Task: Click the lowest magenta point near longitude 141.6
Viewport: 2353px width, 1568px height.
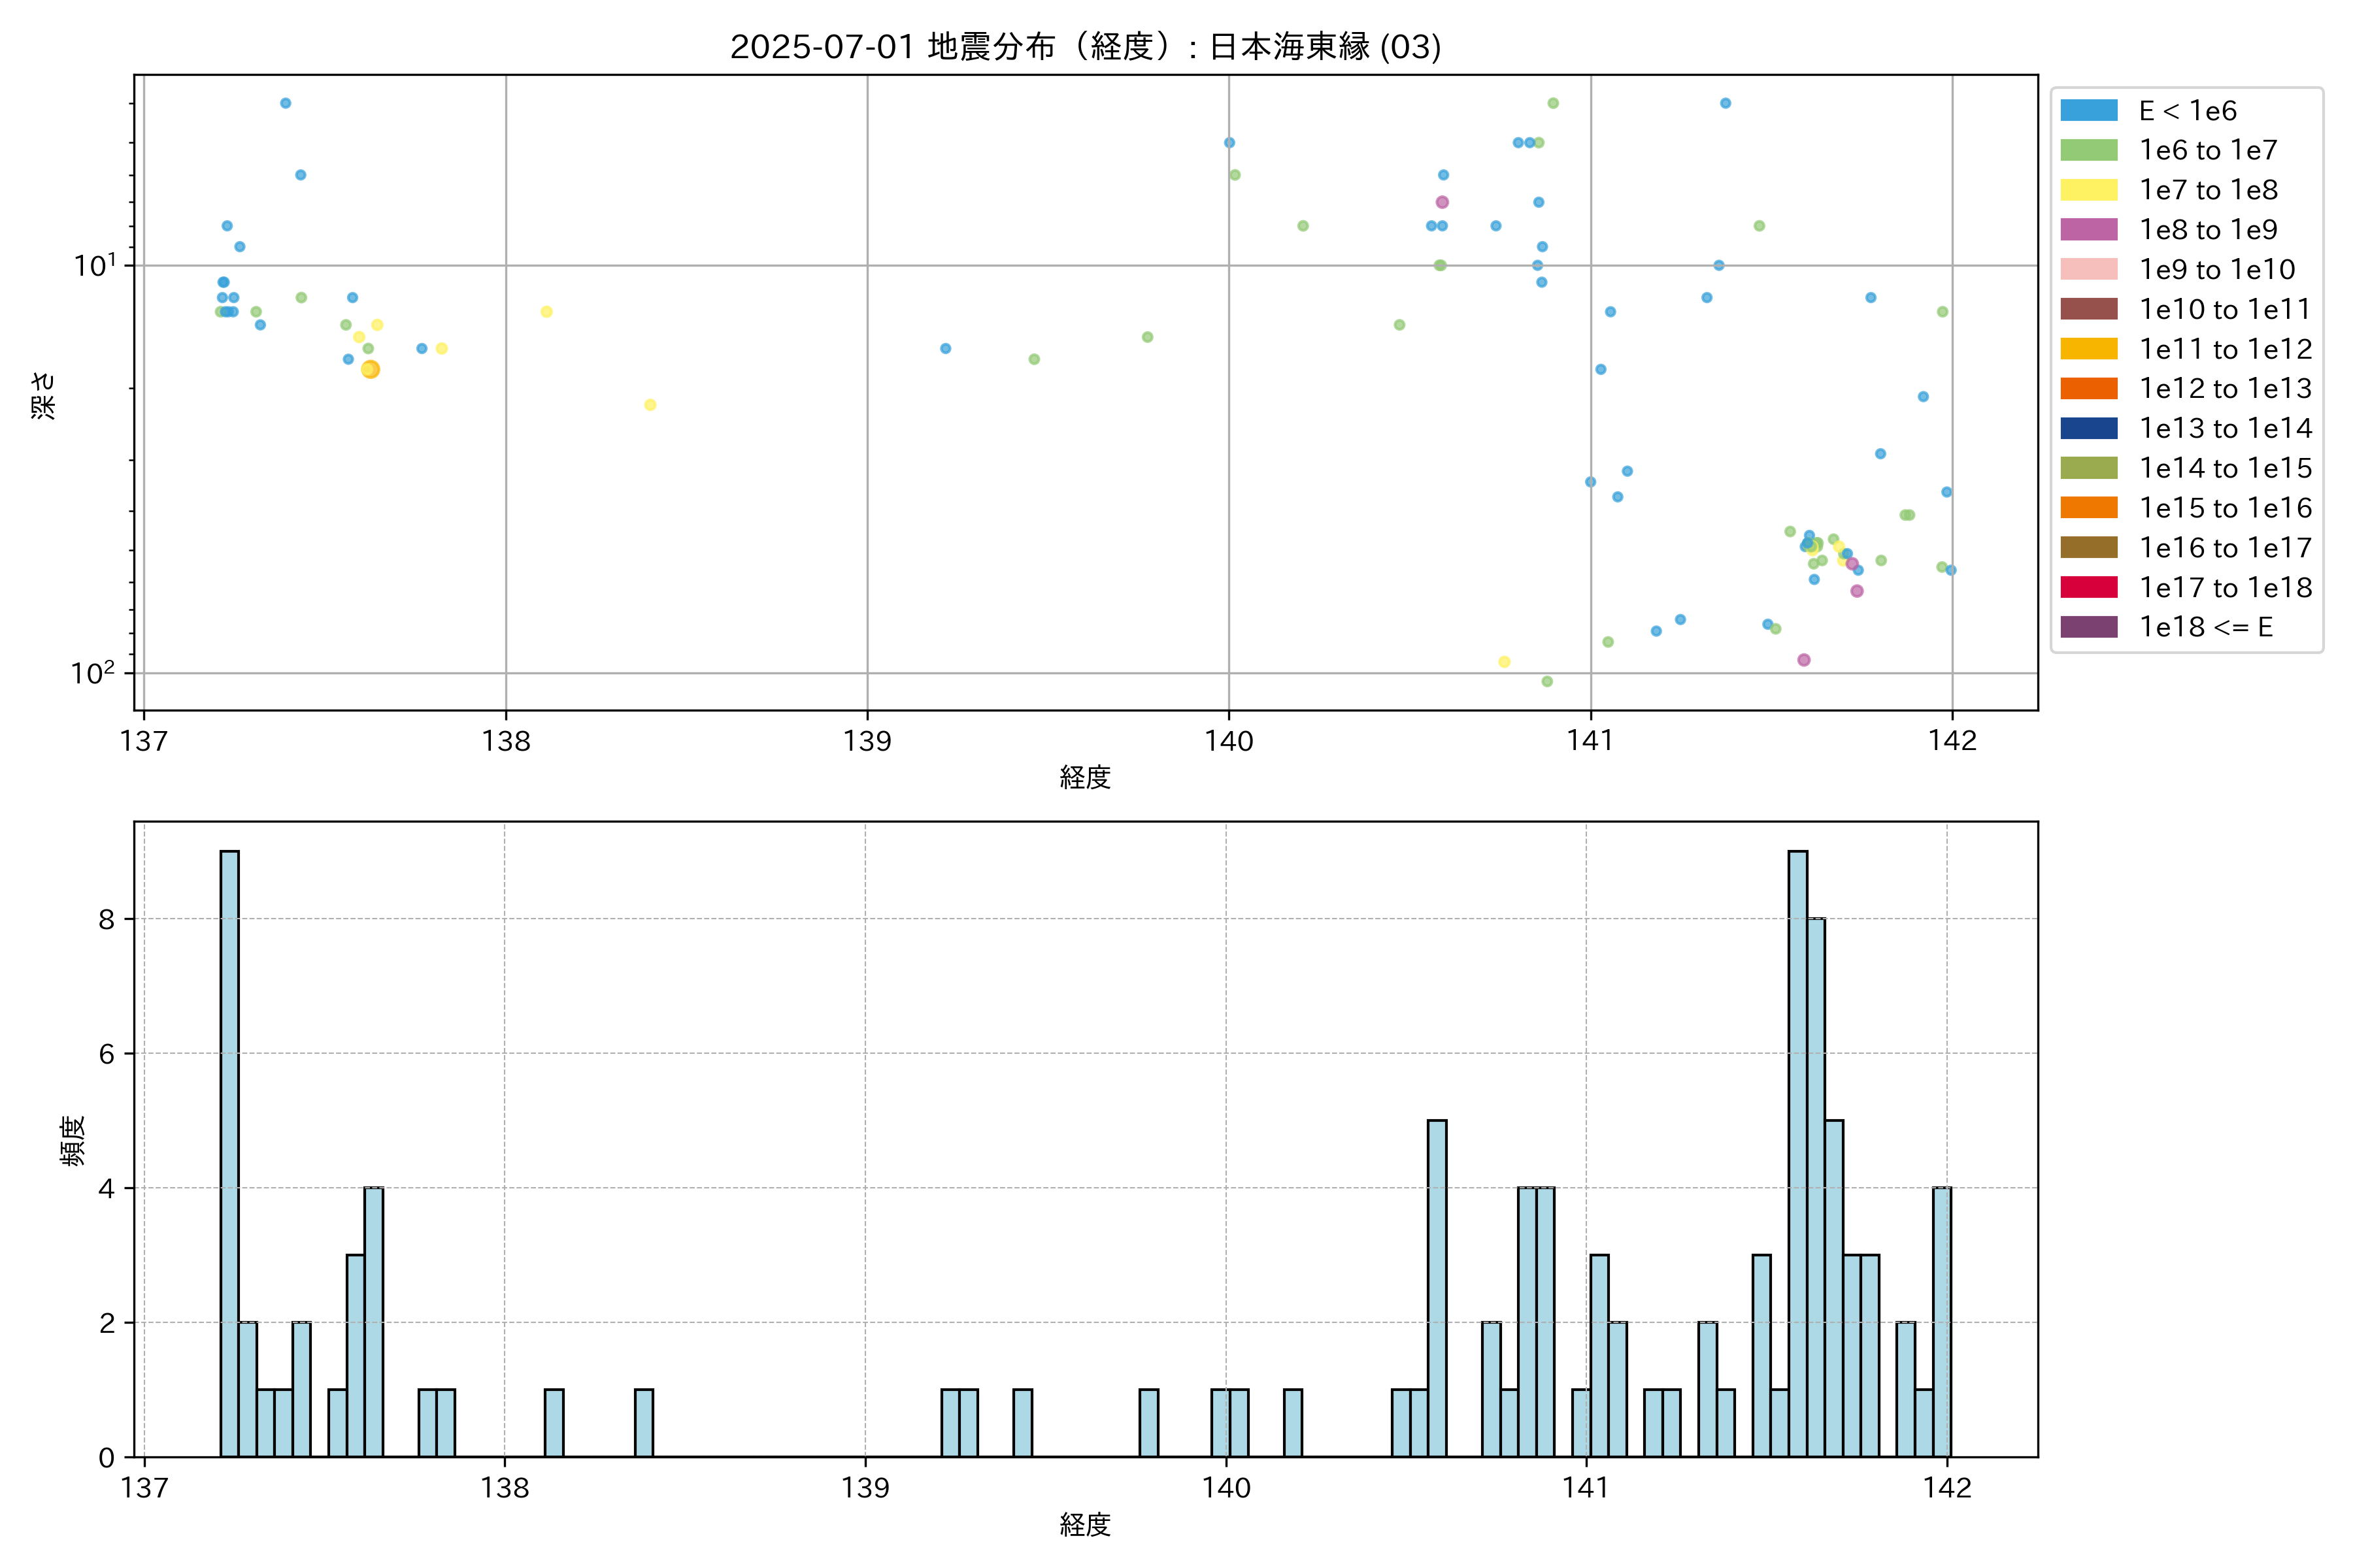Action: tap(1804, 660)
